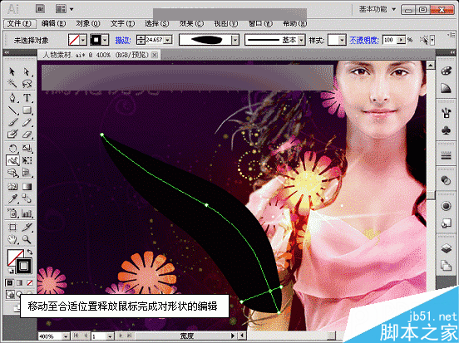Activate the Type tool
459x343 pixels.
(x=27, y=98)
